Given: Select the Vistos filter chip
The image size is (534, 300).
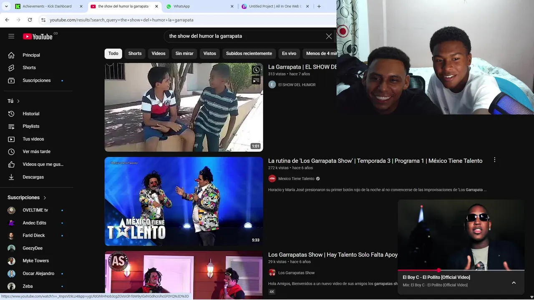Looking at the screenshot, I should (209, 53).
